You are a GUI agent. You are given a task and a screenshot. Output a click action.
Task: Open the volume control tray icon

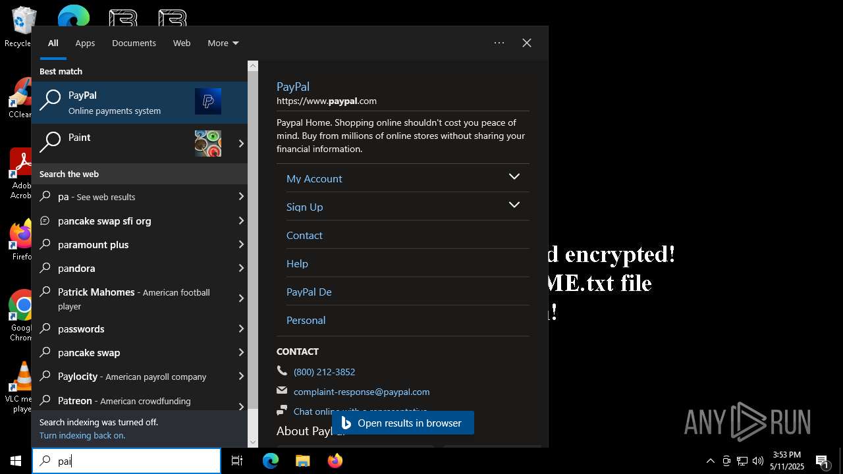tap(758, 461)
